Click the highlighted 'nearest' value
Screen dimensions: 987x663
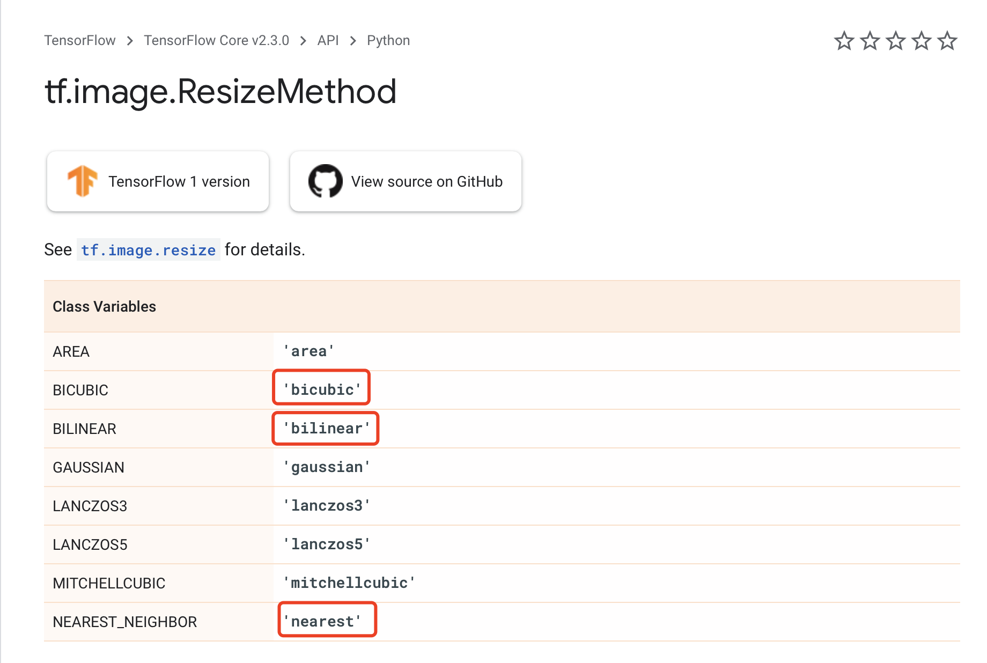coord(327,621)
